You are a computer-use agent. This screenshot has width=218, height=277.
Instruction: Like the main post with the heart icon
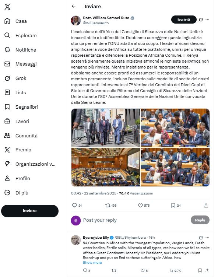pos(140,205)
